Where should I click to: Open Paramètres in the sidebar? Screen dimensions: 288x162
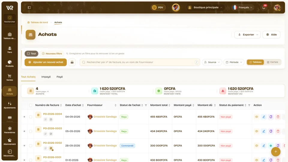click(x=10, y=130)
